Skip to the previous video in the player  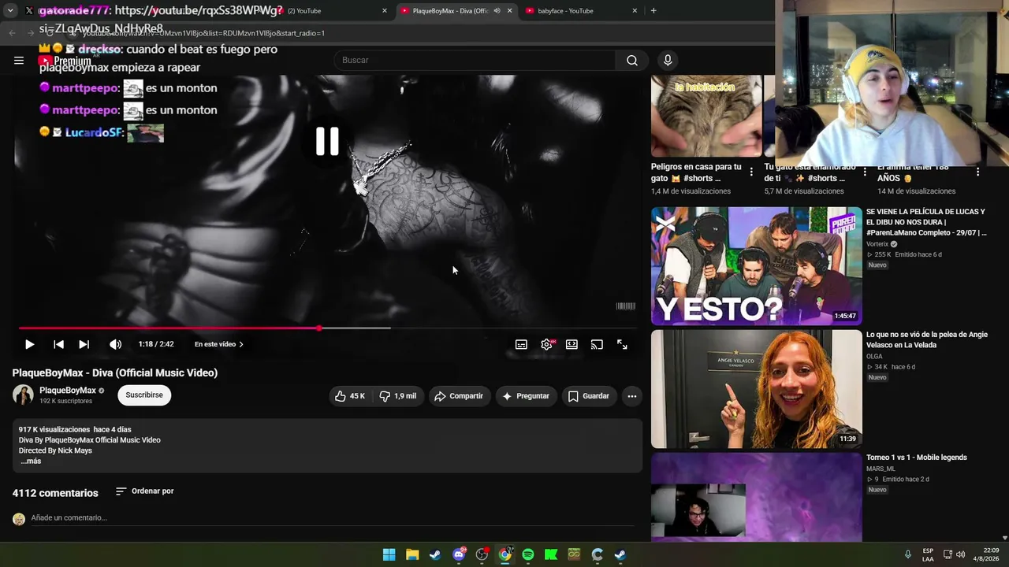(x=58, y=344)
